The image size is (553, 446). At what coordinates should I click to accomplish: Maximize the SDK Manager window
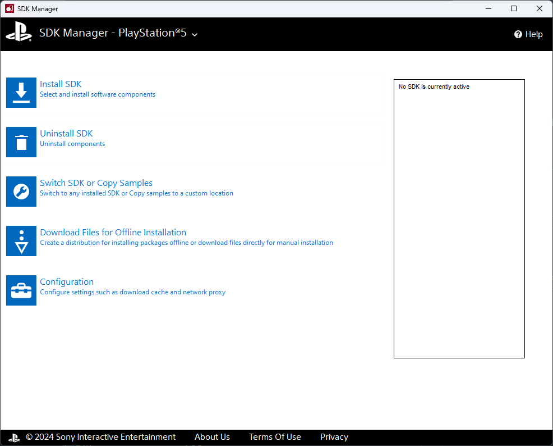(x=514, y=8)
